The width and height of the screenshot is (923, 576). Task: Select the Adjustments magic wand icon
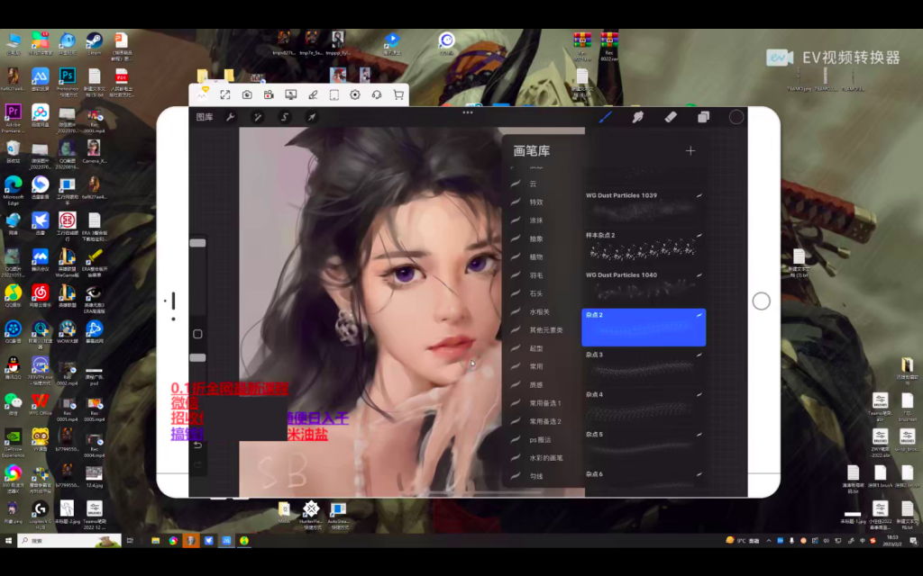tap(257, 117)
